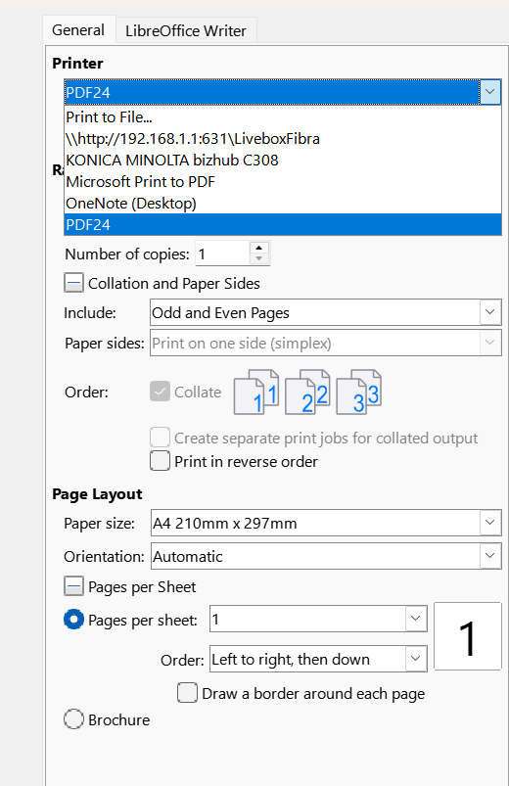Screen dimensions: 509x786
Task: Toggle the Collate checkbox
Action: tap(160, 392)
